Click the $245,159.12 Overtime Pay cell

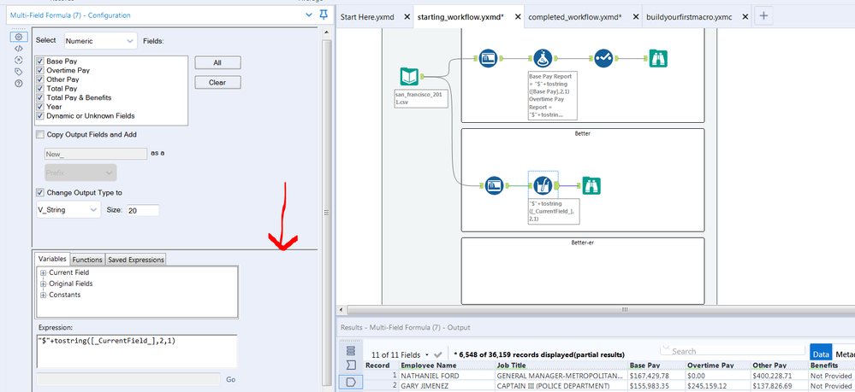click(716, 385)
